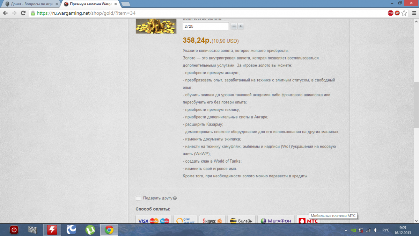Open the clock showing 9:09 16.12.2013
Viewport: 419px width, 236px height.
click(403, 230)
